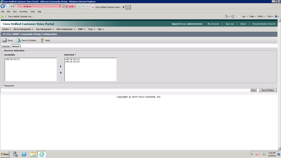Expand the SNMP portal menu
This screenshot has width=281, height=158.
tap(81, 29)
